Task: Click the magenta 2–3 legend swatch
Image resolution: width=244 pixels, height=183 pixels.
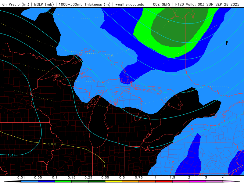Action: [x=198, y=181]
